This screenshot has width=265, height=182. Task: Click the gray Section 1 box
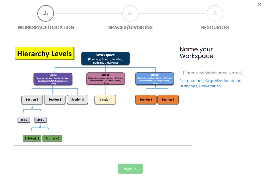[x=32, y=100]
